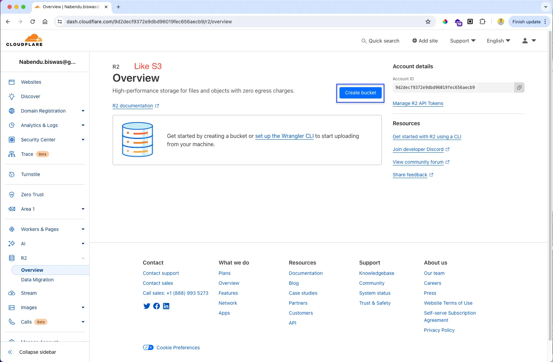The image size is (553, 362).
Task: Click the Analytics & Logs chart icon
Action: tap(12, 125)
